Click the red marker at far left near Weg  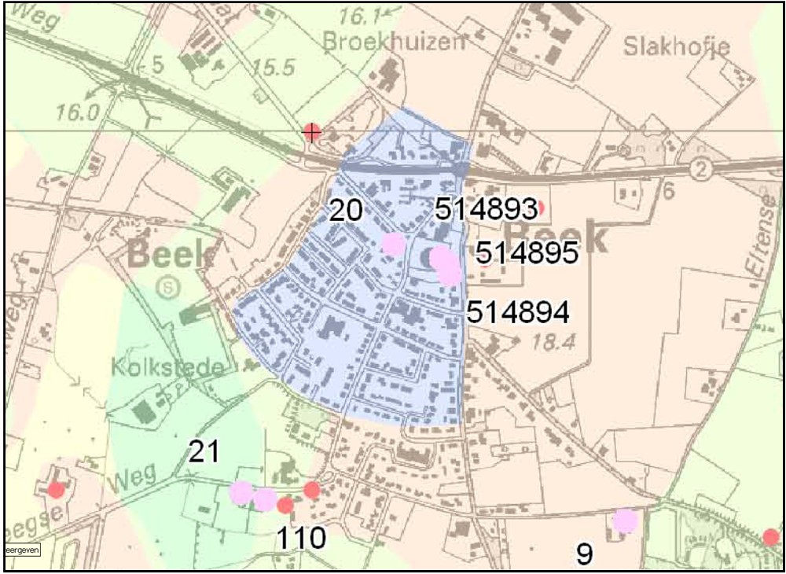(56, 490)
